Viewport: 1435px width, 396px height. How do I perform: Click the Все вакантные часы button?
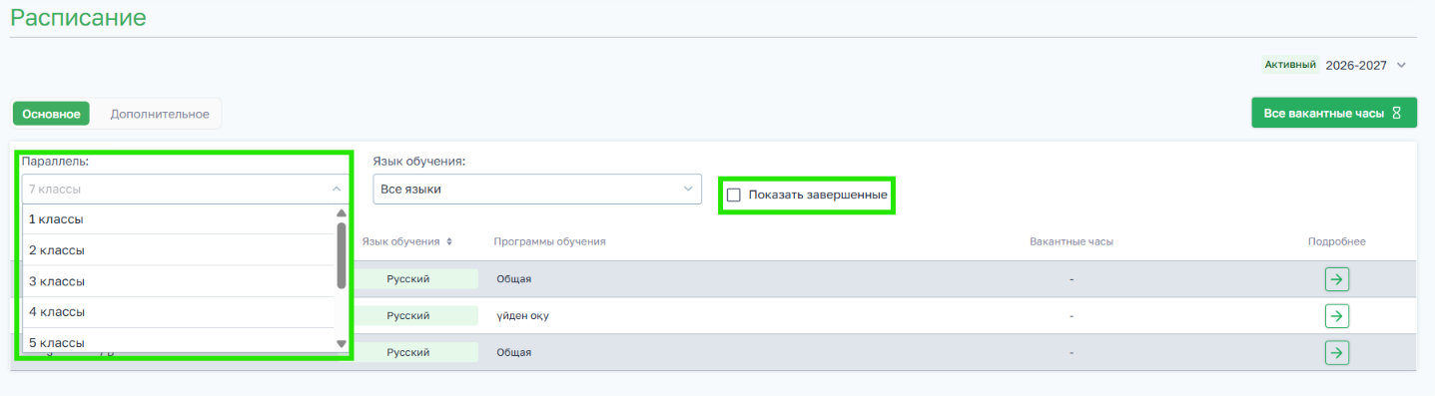coord(1334,113)
